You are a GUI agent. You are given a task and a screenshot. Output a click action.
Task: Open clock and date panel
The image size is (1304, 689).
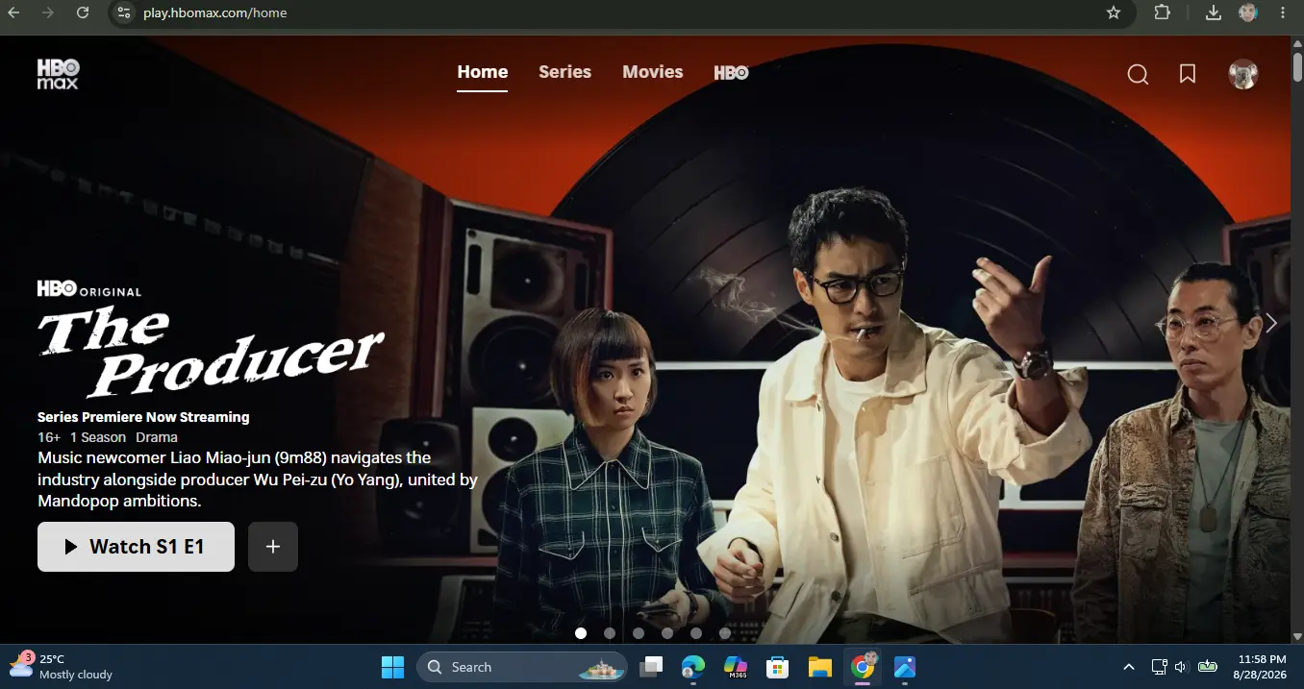[1262, 667]
